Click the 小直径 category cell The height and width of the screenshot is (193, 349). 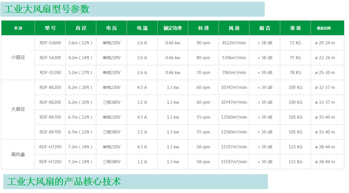(18, 57)
